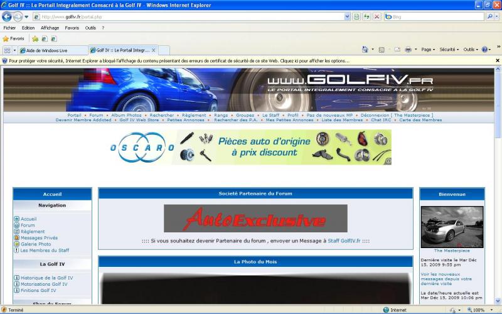502x314 pixels.
Task: Open the Favoris menu
Action: (72, 28)
